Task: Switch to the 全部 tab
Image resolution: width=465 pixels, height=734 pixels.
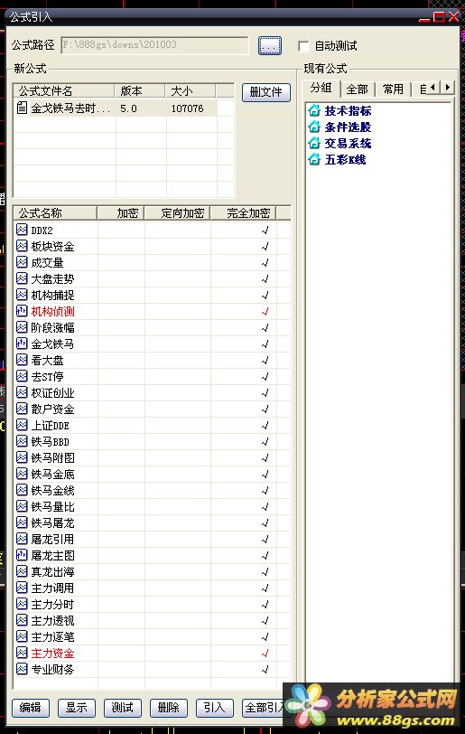Action: (358, 89)
